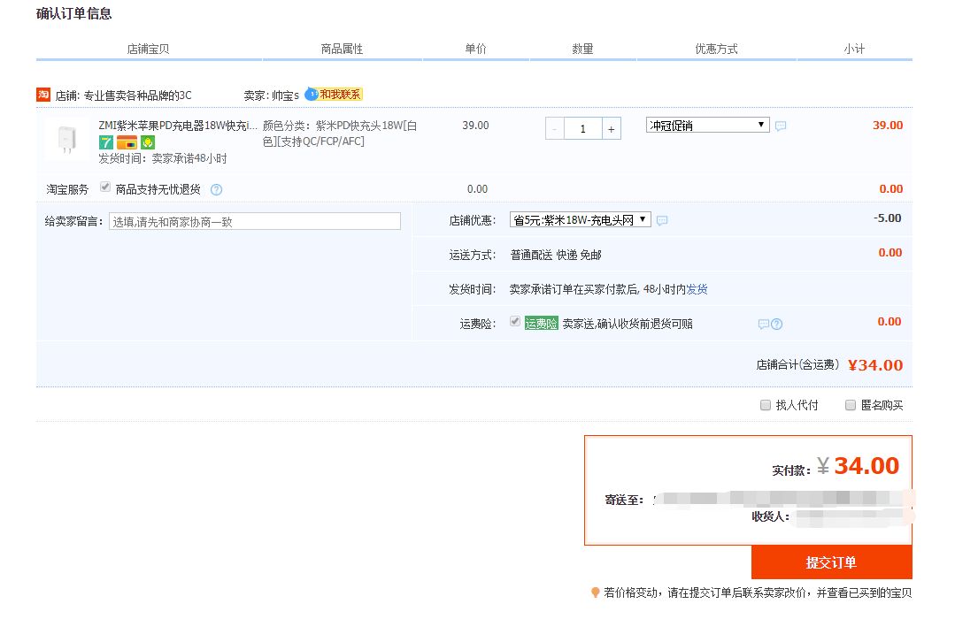Click the ¥34.00 store total amount
The width and height of the screenshot is (955, 619).
point(875,365)
